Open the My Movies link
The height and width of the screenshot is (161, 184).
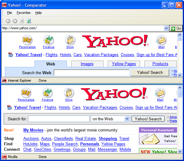(x=33, y=130)
